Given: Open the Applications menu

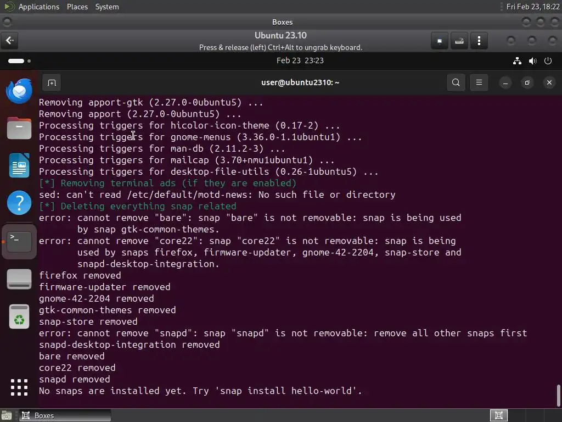Looking at the screenshot, I should (x=39, y=7).
